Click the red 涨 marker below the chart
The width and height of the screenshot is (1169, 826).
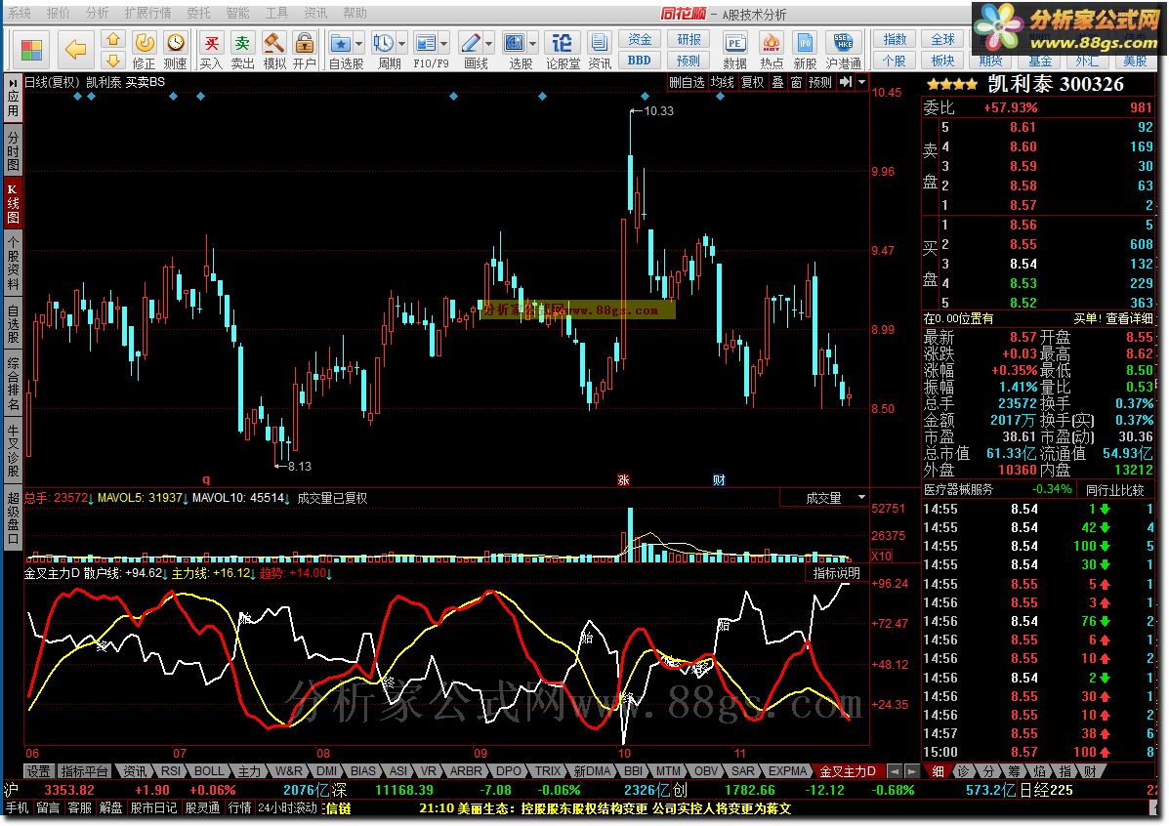point(623,480)
